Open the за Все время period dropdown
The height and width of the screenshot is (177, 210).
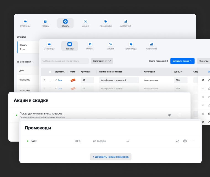[x=26, y=62]
